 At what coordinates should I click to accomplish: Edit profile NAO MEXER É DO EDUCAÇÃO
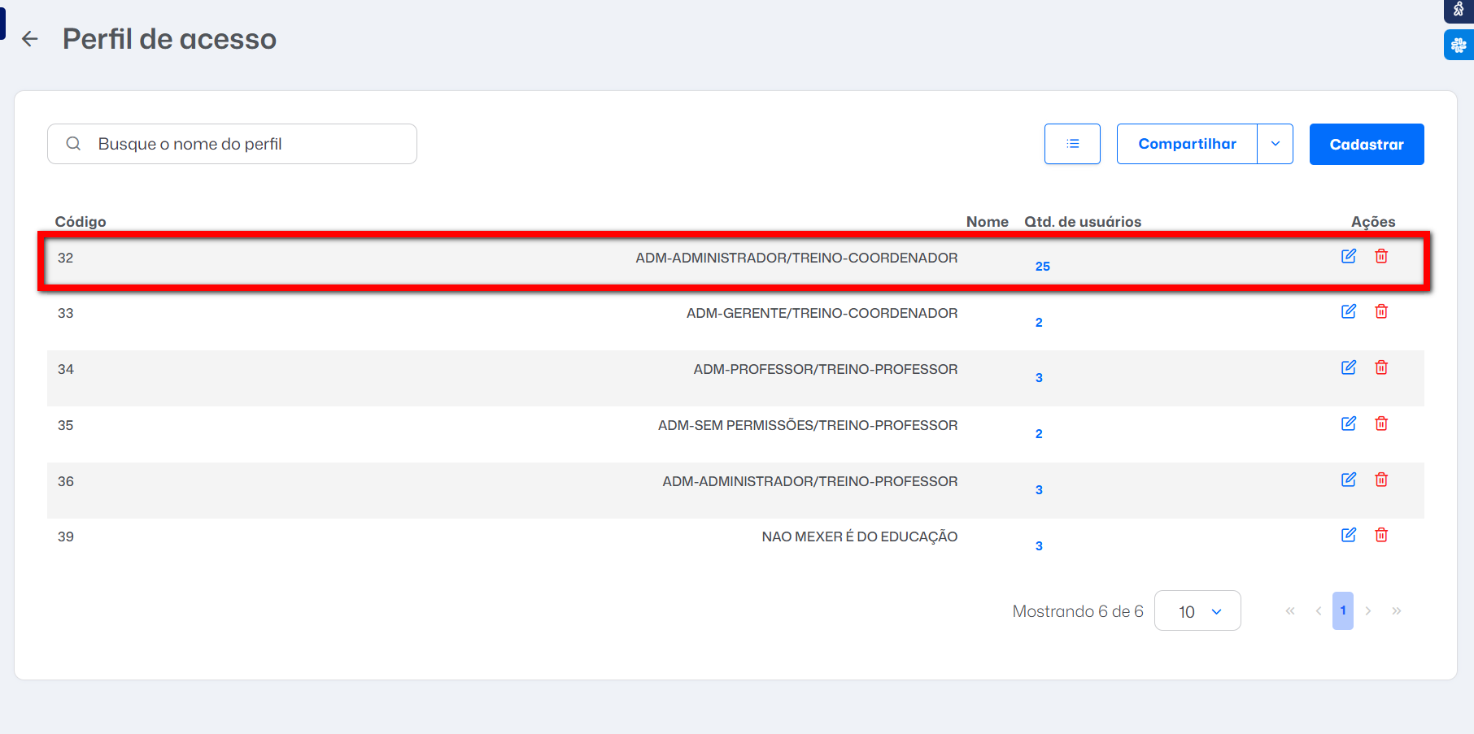click(1349, 535)
